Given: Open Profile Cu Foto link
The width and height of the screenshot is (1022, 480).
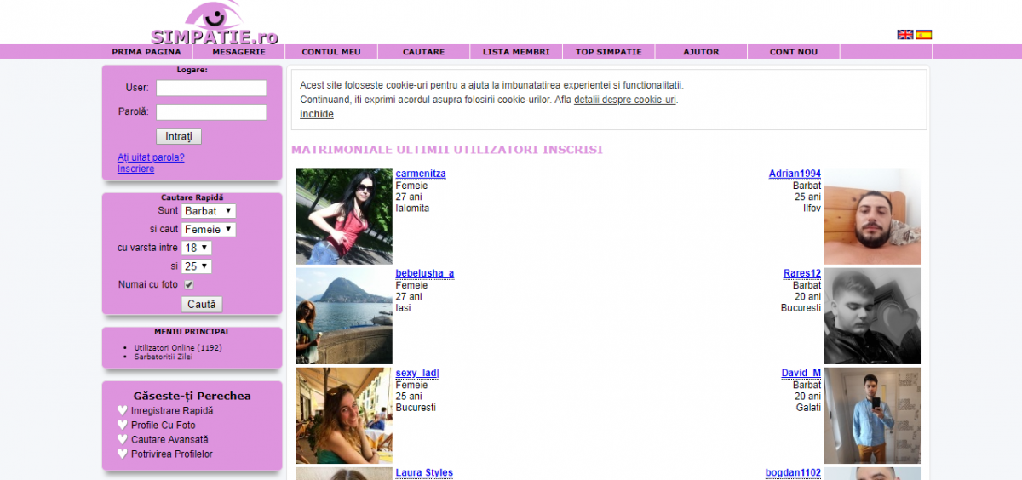Looking at the screenshot, I should [x=164, y=425].
